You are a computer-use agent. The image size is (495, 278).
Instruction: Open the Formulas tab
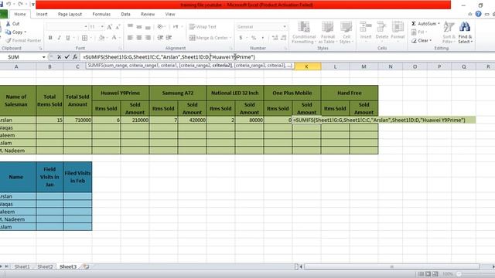pos(101,14)
